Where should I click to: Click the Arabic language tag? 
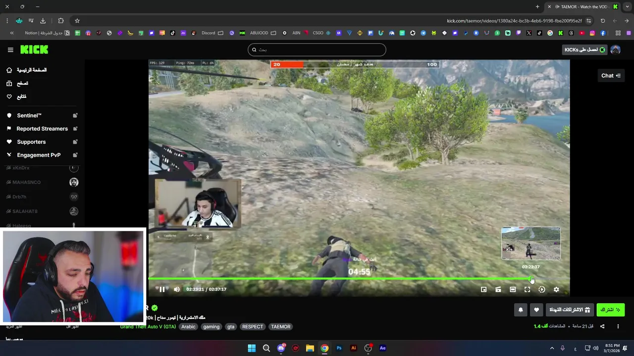(x=188, y=326)
